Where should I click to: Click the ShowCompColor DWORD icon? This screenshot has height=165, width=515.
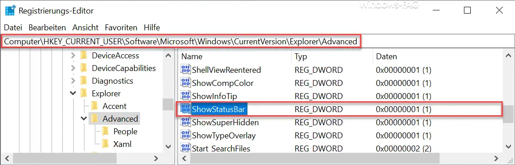pyautogui.click(x=186, y=83)
